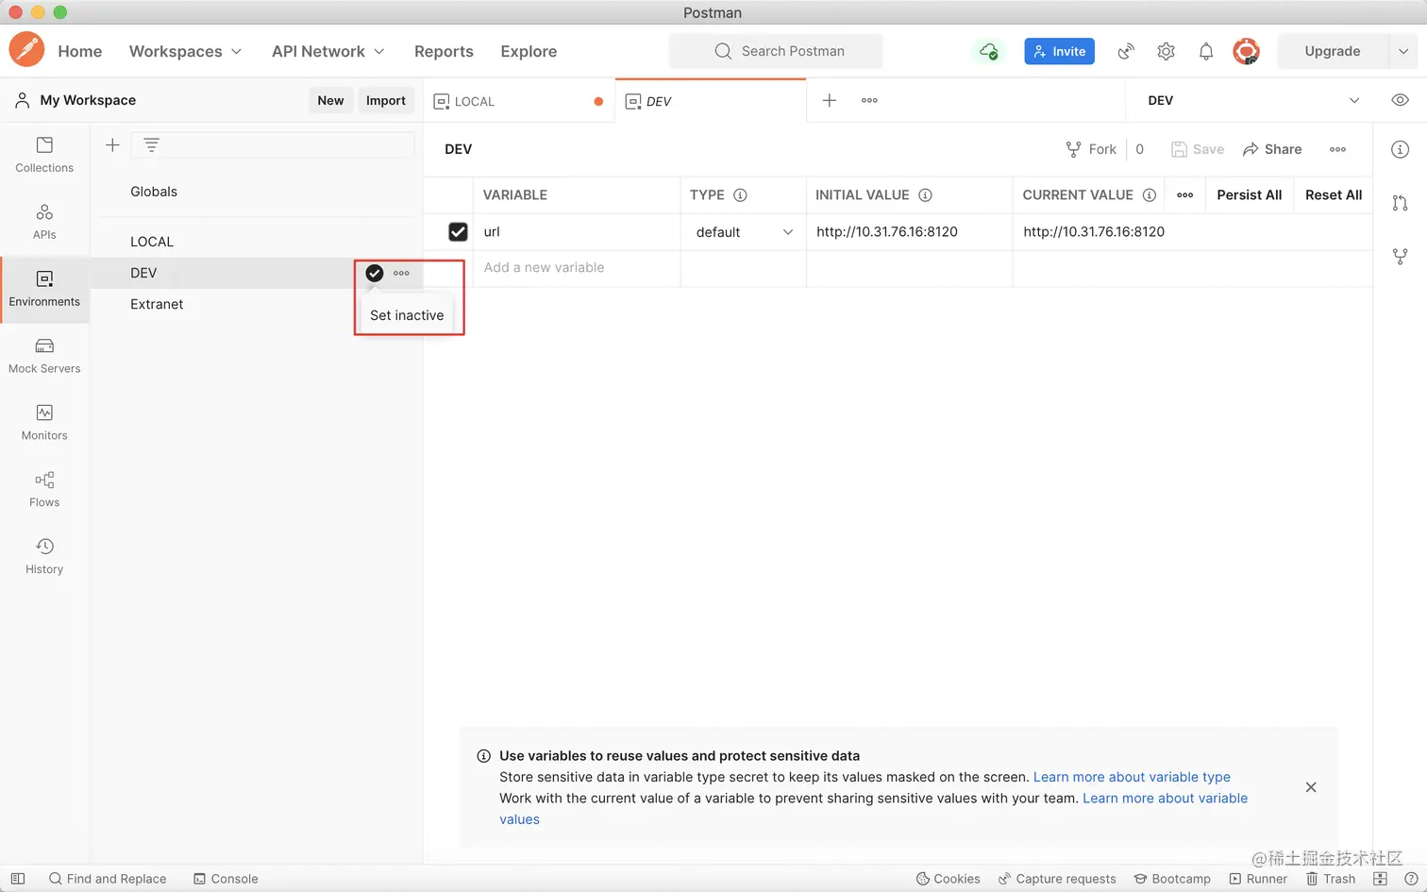Create a new environment with the plus icon
Image resolution: width=1427 pixels, height=892 pixels.
(112, 145)
